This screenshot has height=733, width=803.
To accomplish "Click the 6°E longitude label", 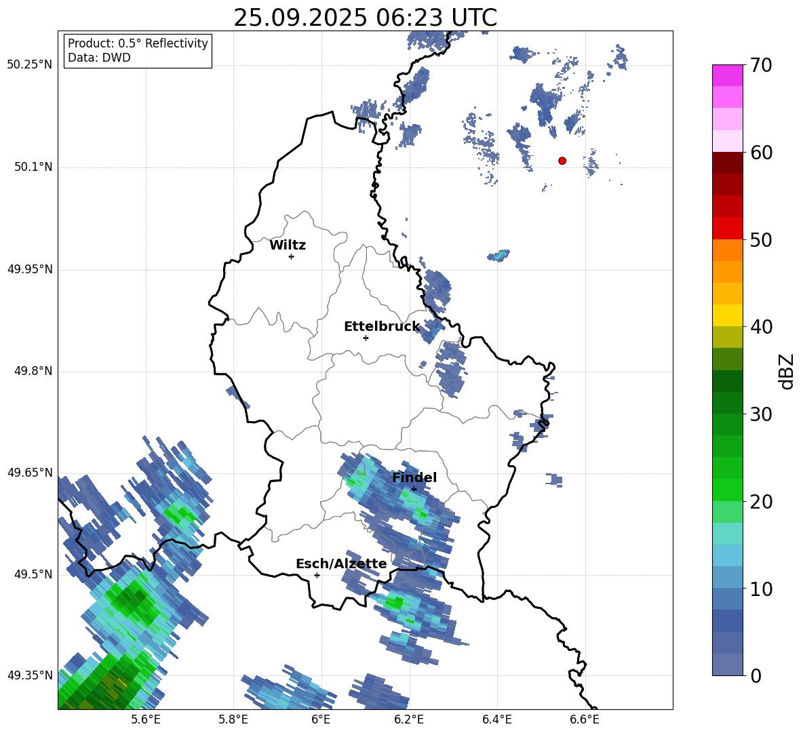I will [x=321, y=720].
